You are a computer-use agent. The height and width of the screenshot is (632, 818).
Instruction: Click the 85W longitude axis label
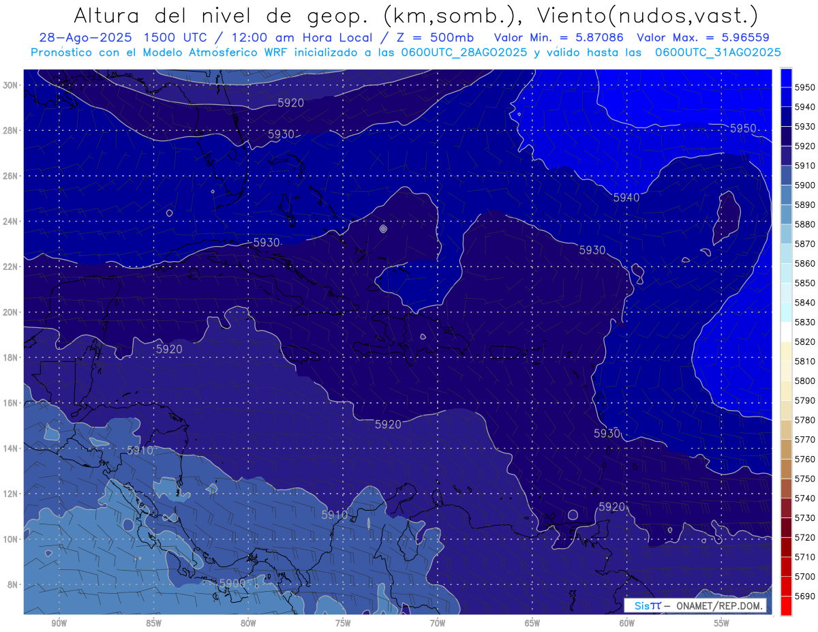[153, 622]
